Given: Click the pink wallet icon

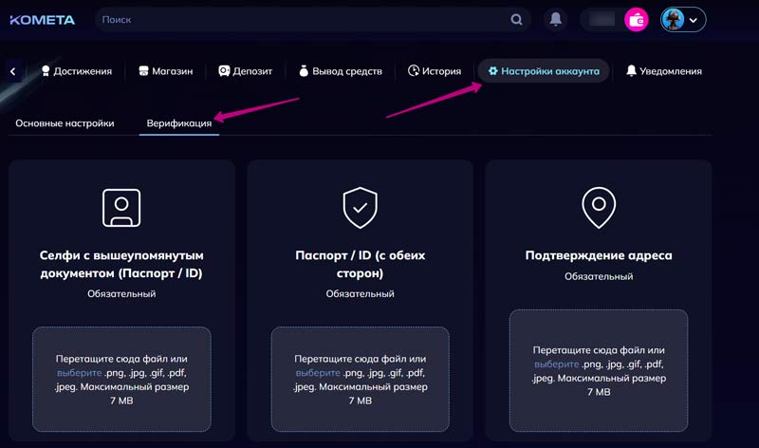Looking at the screenshot, I should pyautogui.click(x=636, y=19).
